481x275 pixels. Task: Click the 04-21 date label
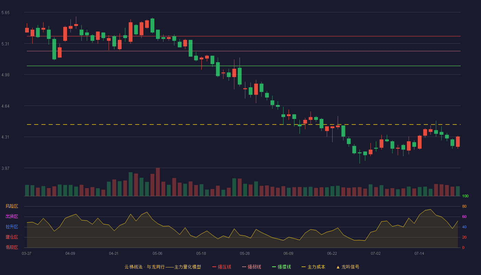tap(114, 253)
